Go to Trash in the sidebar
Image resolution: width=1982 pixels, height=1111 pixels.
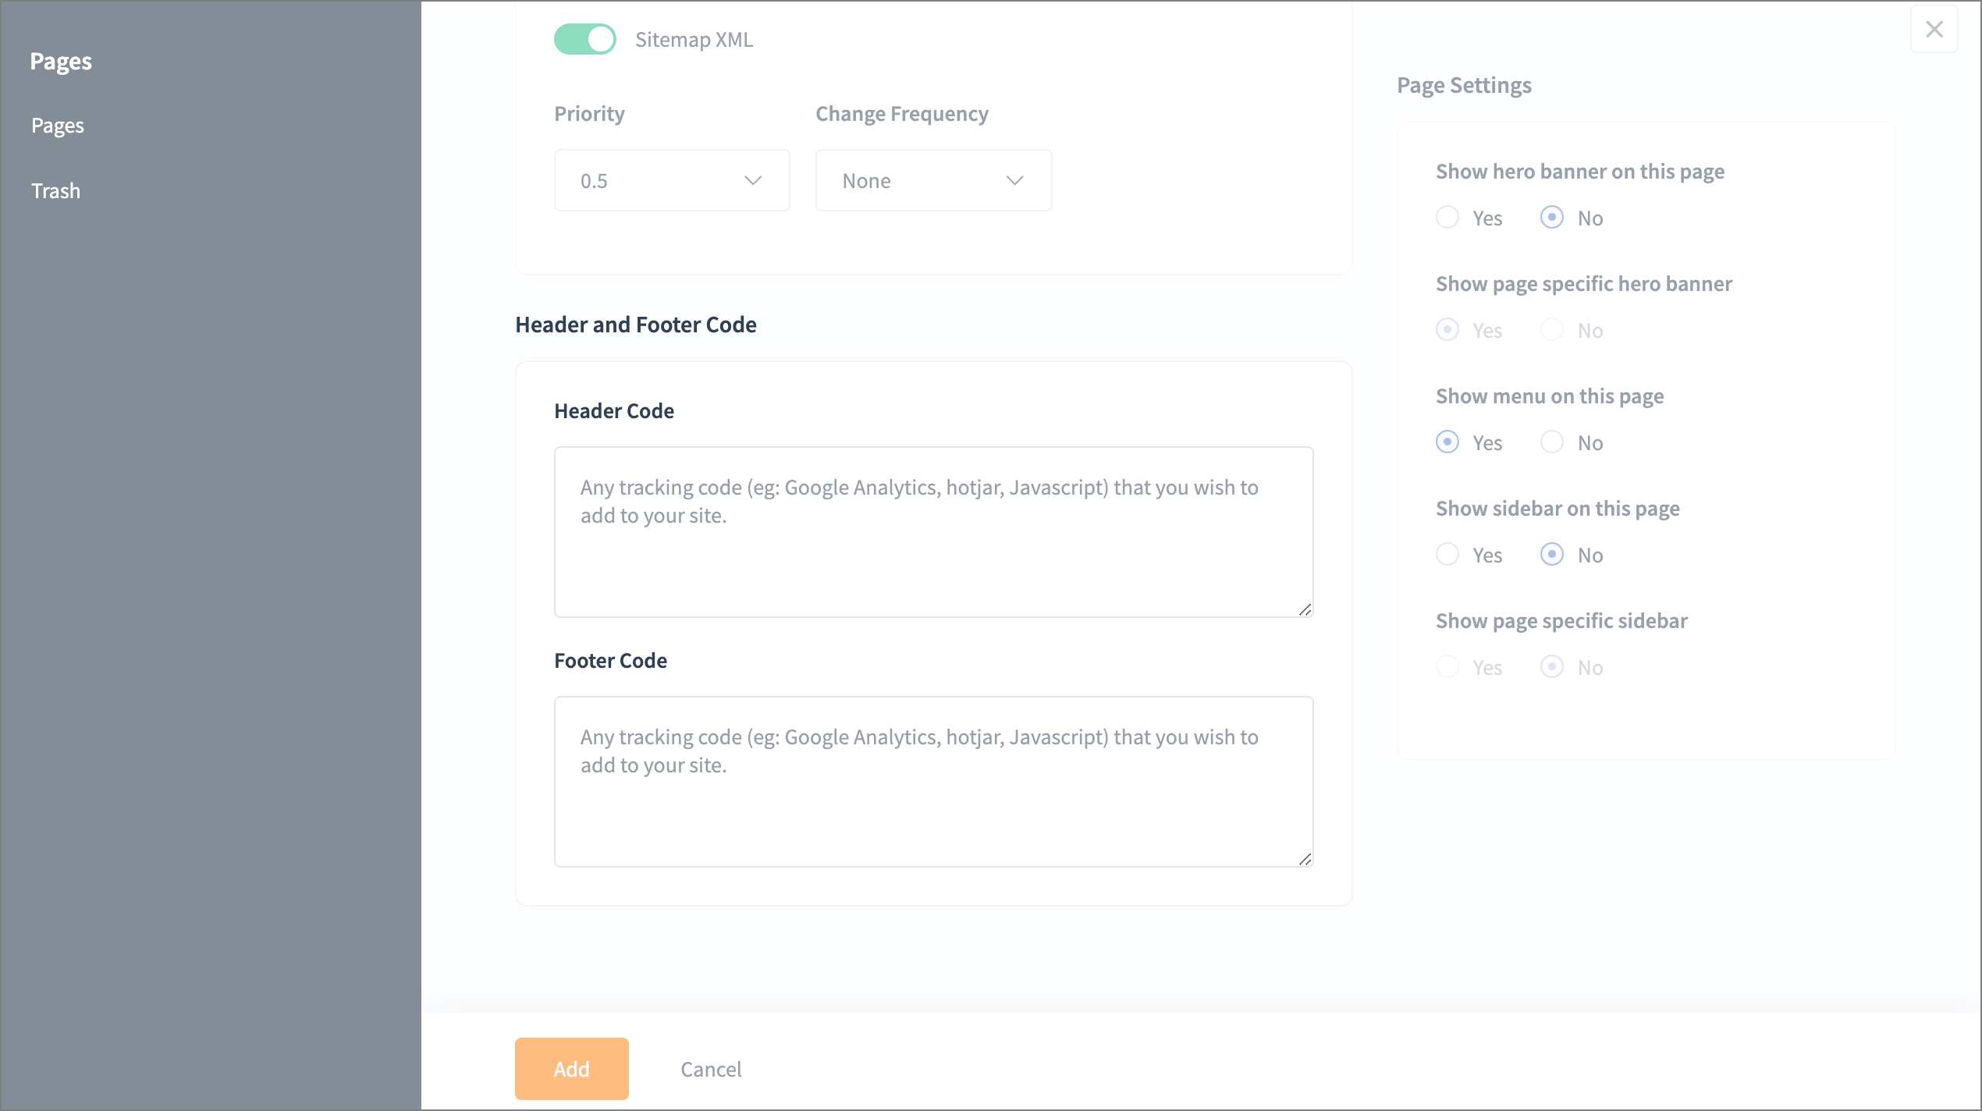pyautogui.click(x=55, y=191)
